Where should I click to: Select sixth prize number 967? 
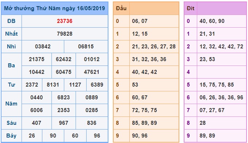pos(64,123)
